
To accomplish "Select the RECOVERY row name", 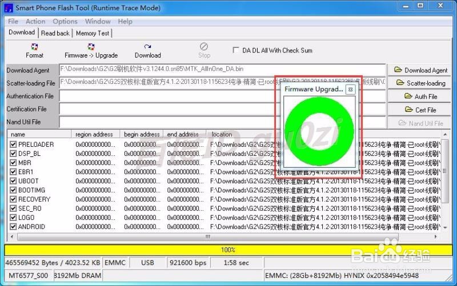I will 34,199.
